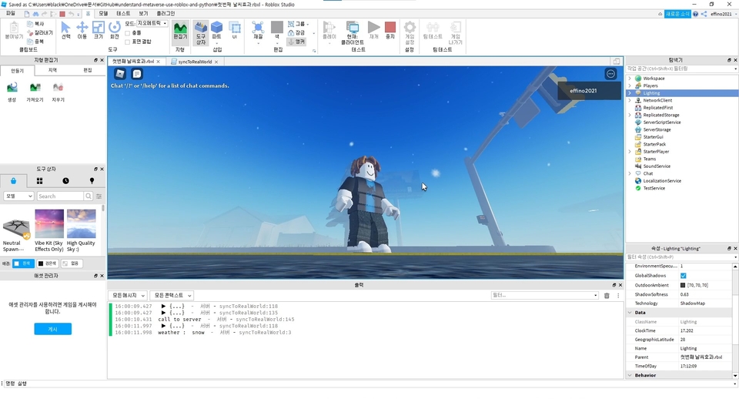Switch Current: Client (현재: 클라이언트) view

tap(353, 32)
